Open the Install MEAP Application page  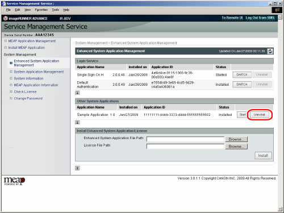coord(27,48)
